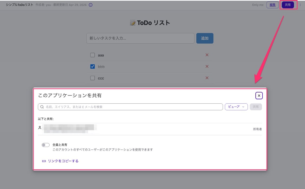Click the blue 追加 button
The width and height of the screenshot is (305, 189).
(x=205, y=38)
